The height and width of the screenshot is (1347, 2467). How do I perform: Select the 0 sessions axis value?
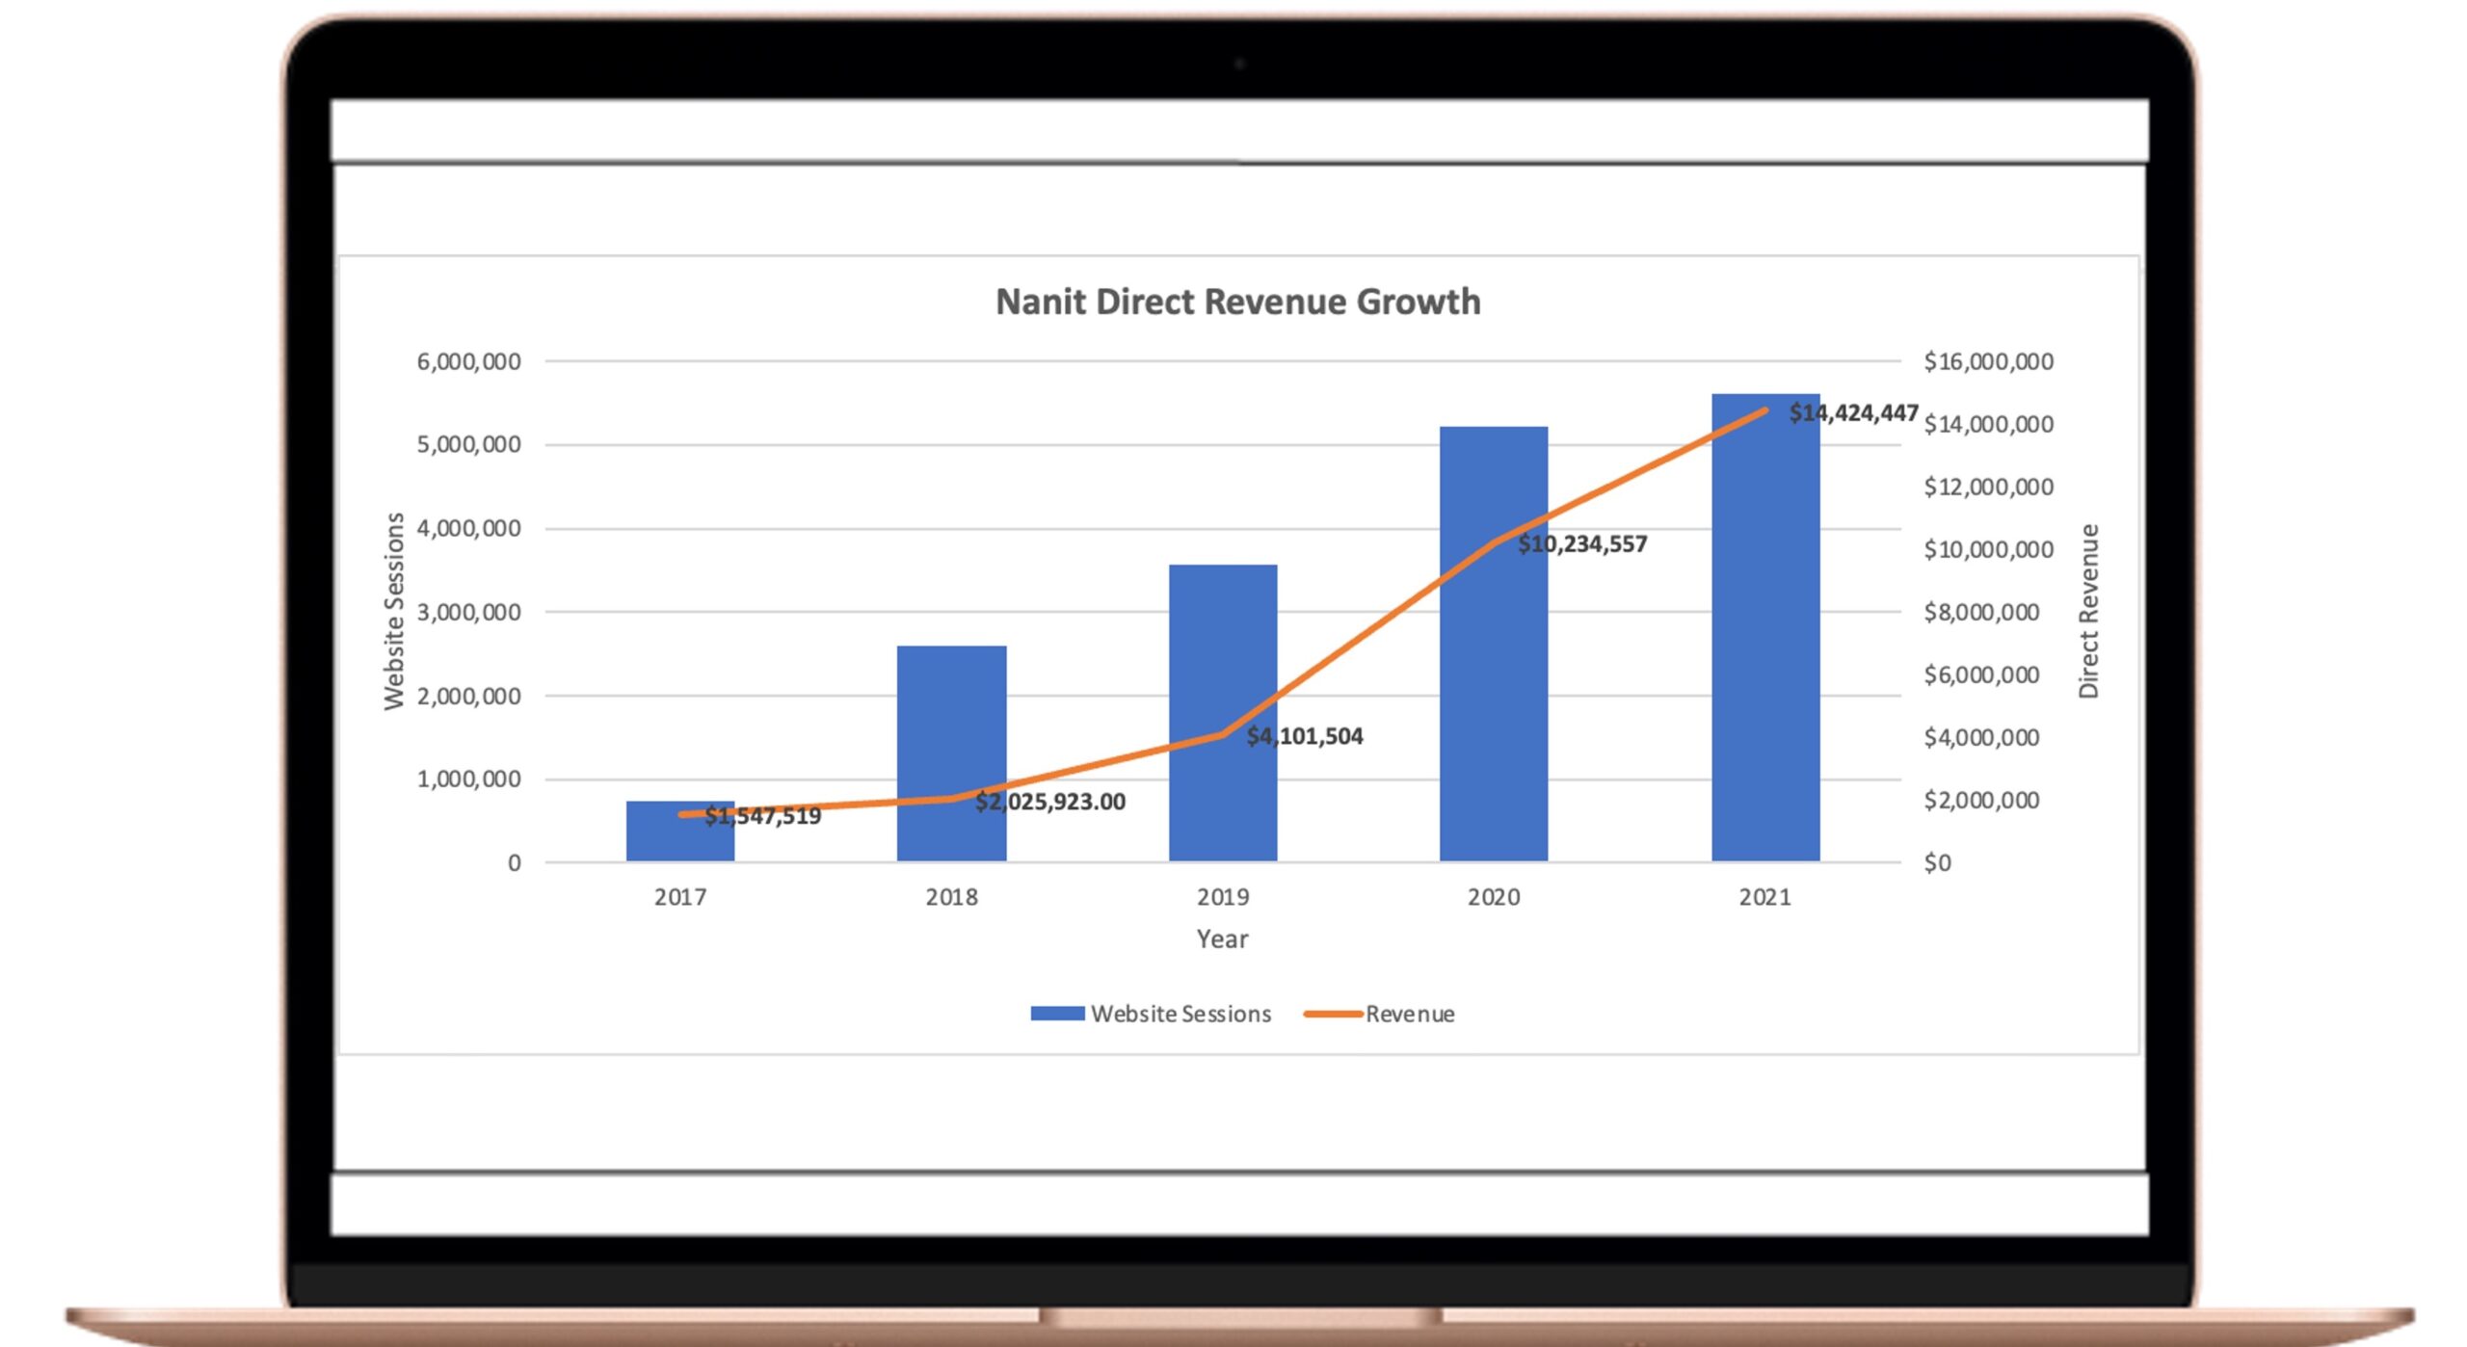point(515,863)
